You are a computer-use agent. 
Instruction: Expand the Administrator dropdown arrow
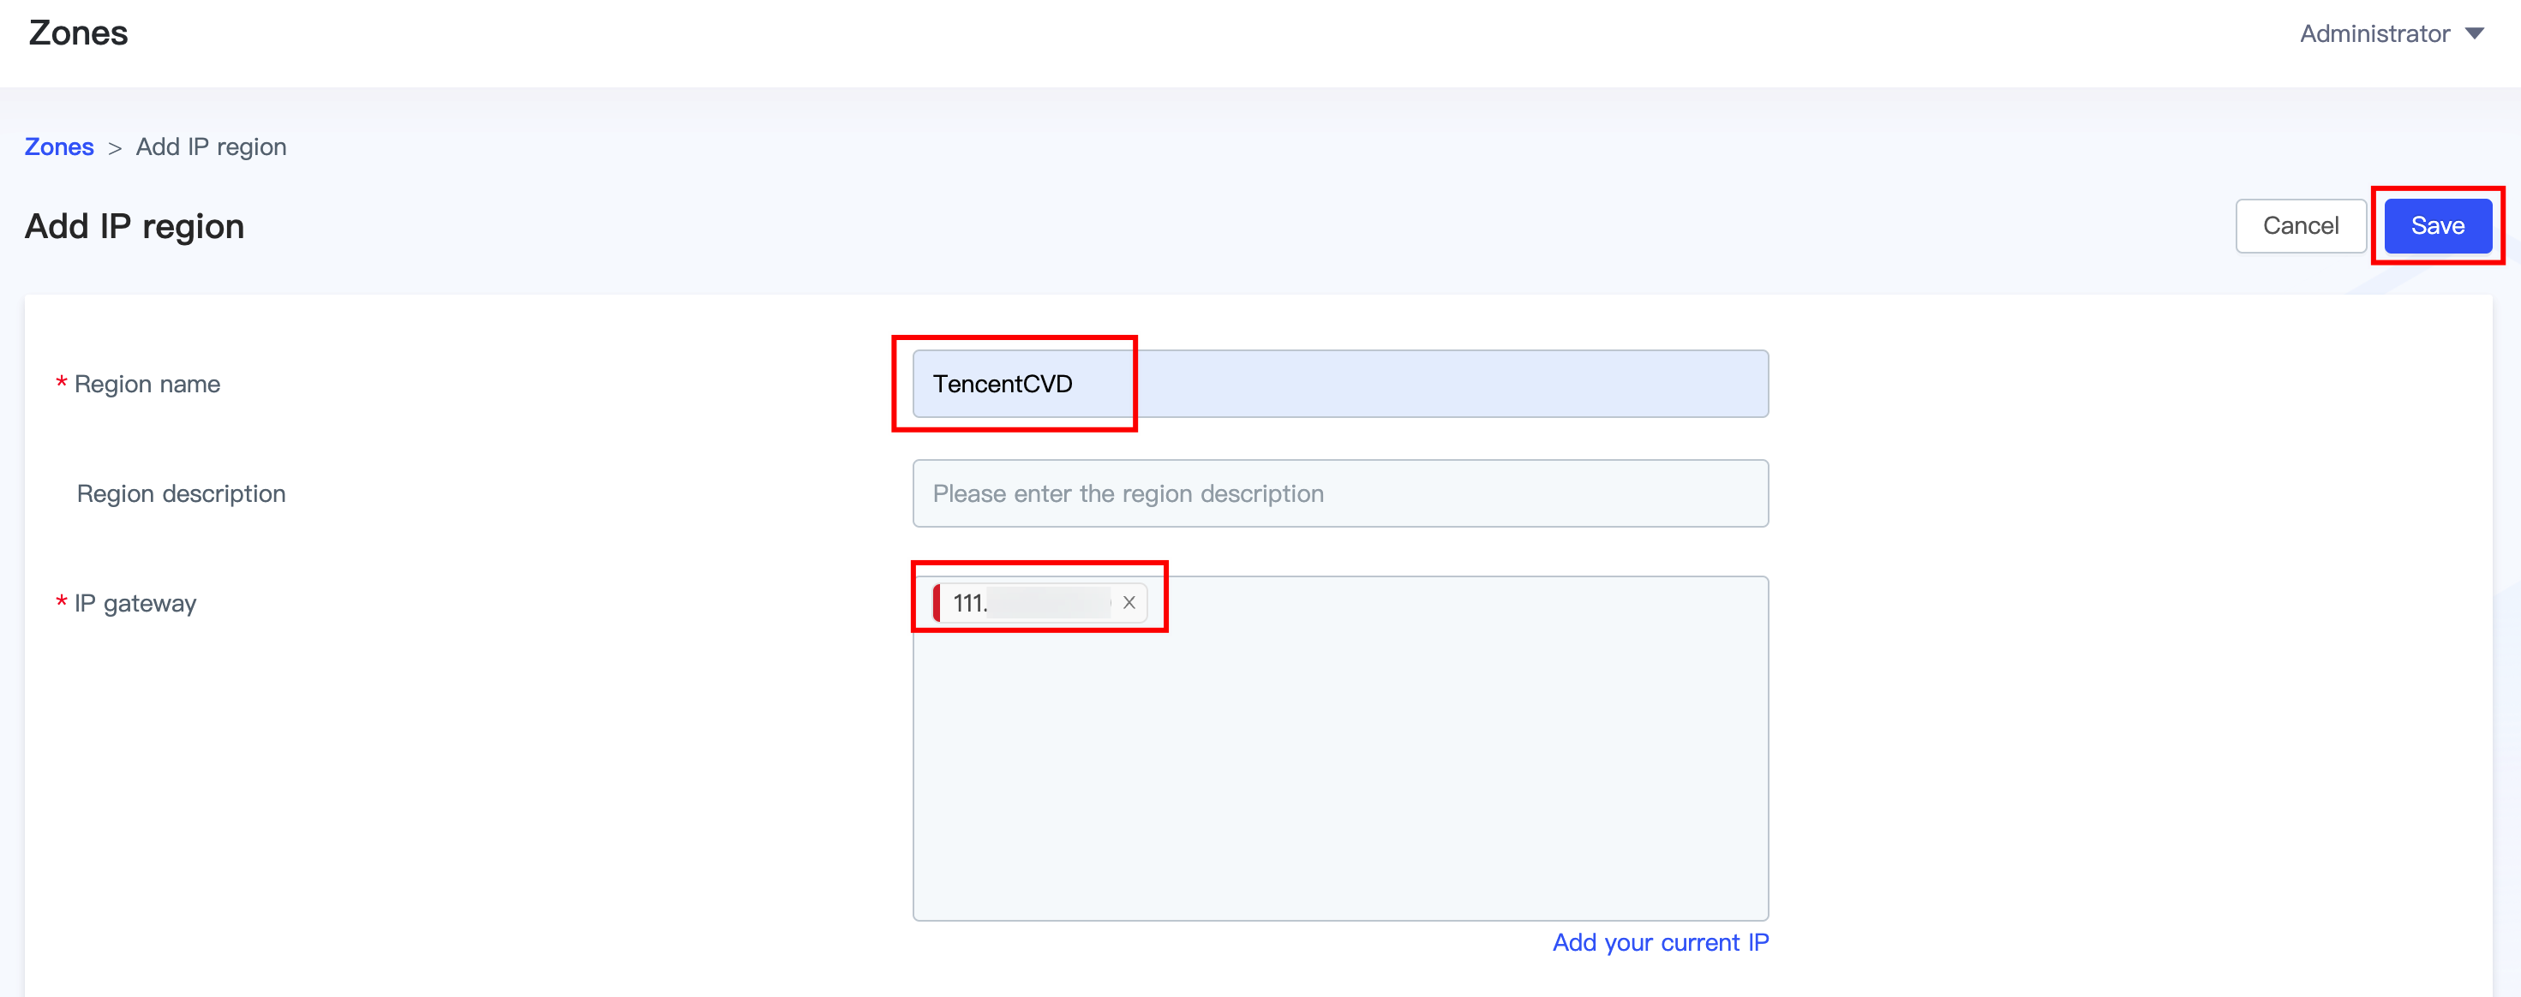[x=2475, y=33]
